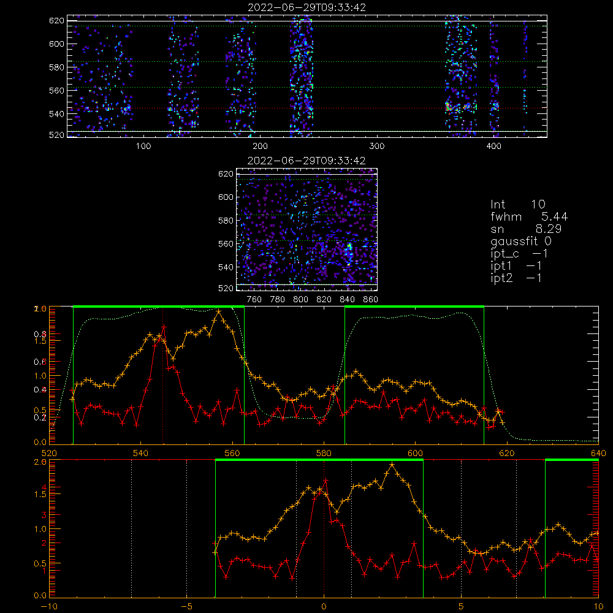The height and width of the screenshot is (613, 613).
Task: Click the red "4" y-axis label on bottom plot
Action: tap(44, 487)
